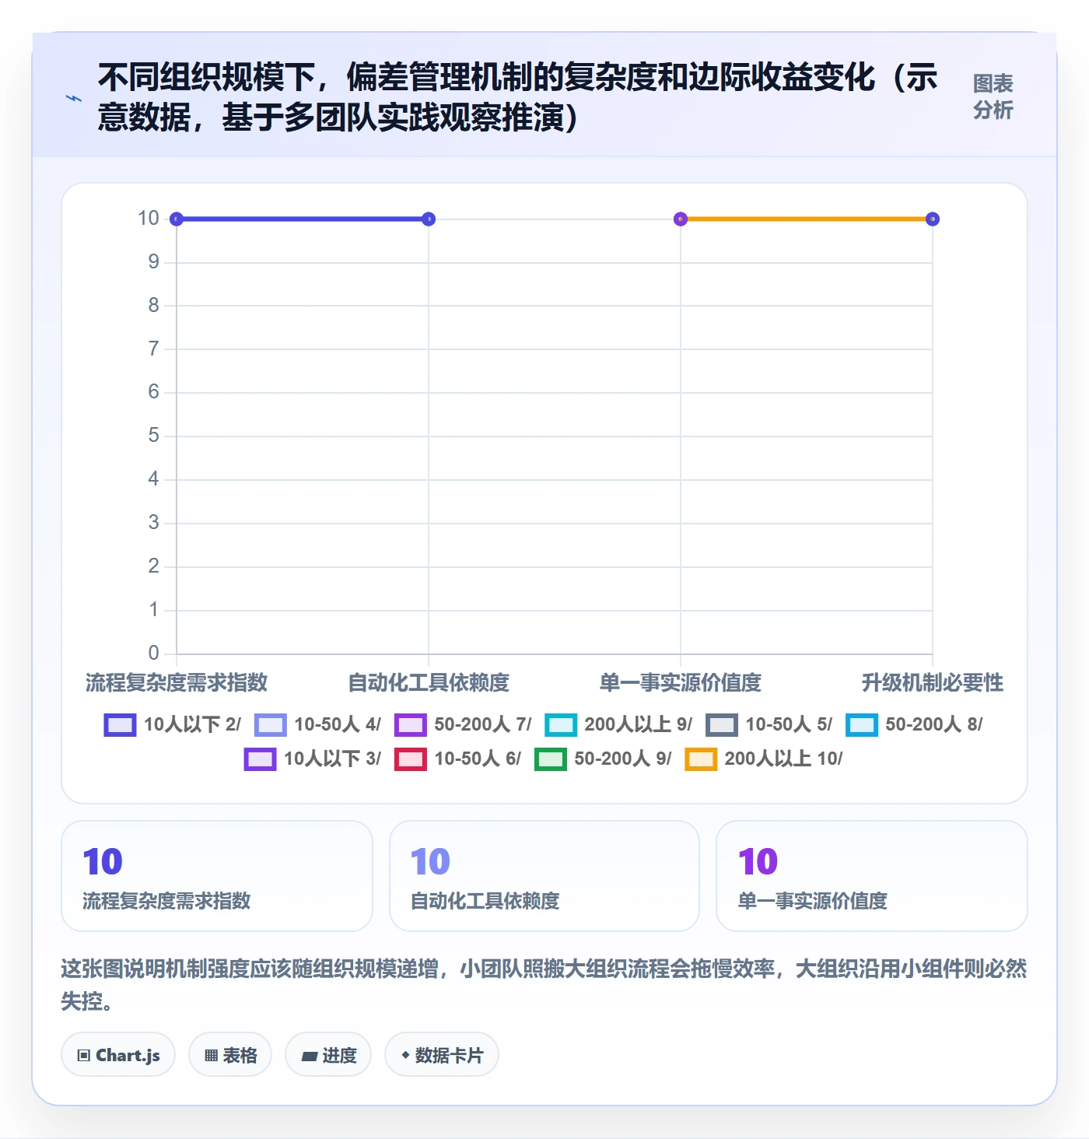
Task: Click the data point above 自动化工具依赖度
Action: point(429,219)
